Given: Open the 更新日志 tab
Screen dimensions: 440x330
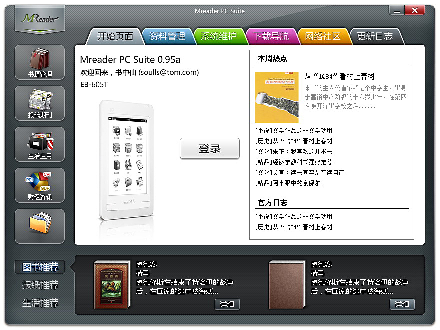Looking at the screenshot, I should pyautogui.click(x=375, y=36).
